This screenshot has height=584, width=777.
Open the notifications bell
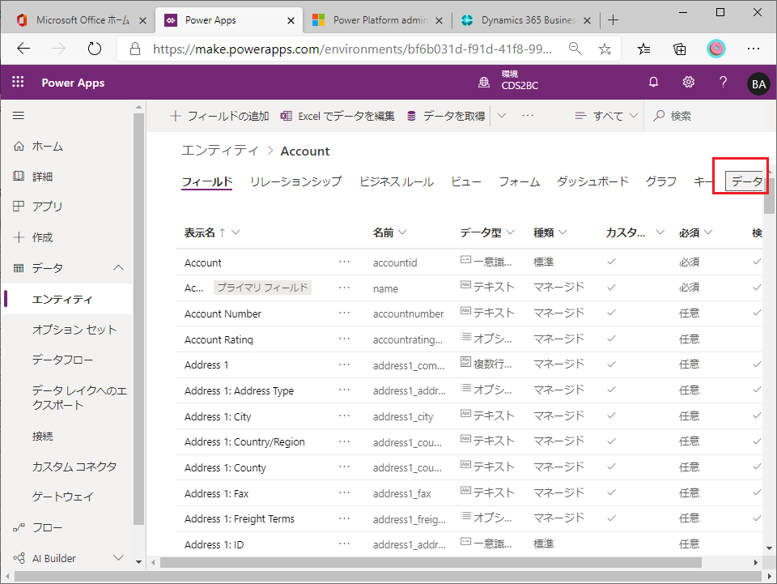point(654,83)
